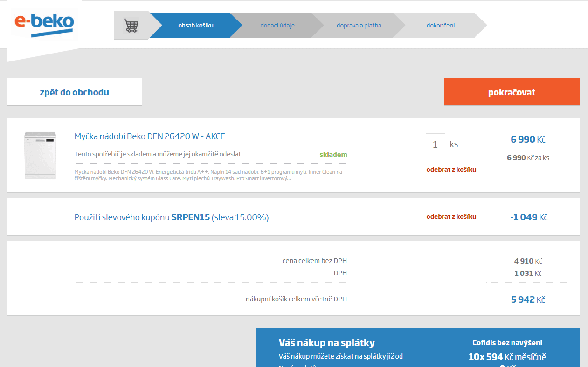Click the '6 990 Kč za ks' unit price
Screen dimensions: 588x367
coord(528,158)
